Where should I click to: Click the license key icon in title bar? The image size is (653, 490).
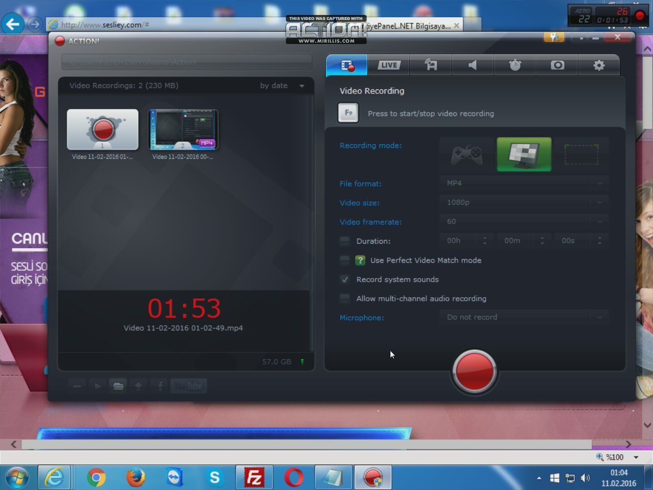[554, 37]
